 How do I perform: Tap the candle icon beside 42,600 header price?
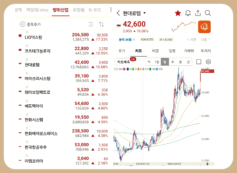pyautogui.click(x=119, y=25)
